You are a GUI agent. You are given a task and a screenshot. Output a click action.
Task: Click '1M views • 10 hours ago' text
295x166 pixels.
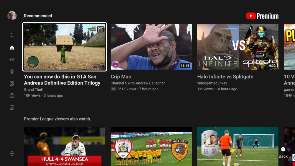217,89
